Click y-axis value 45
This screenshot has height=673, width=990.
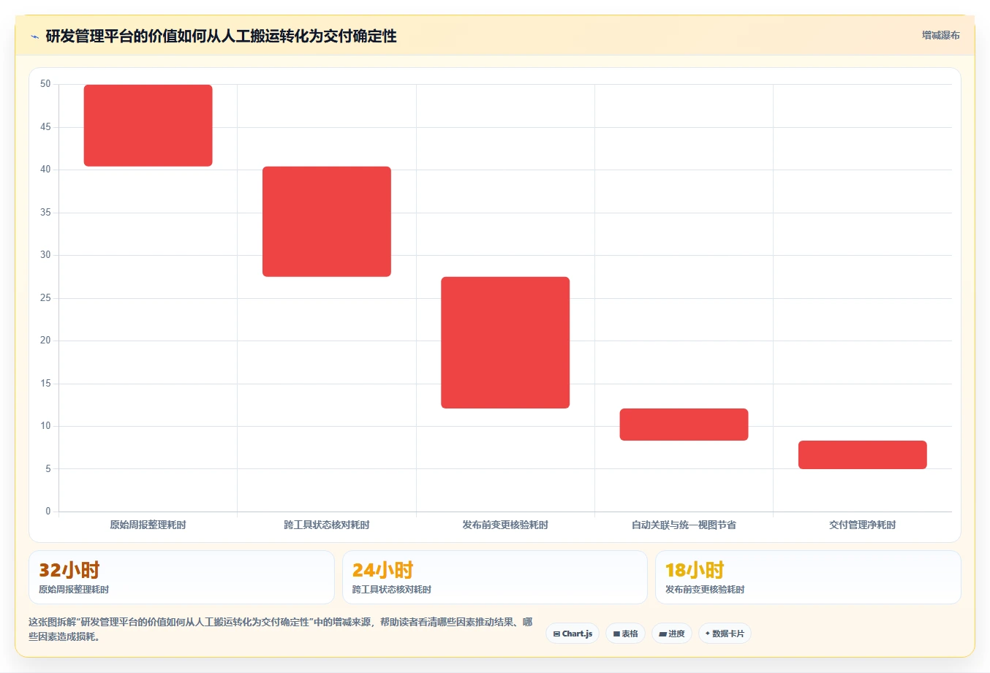pos(45,127)
